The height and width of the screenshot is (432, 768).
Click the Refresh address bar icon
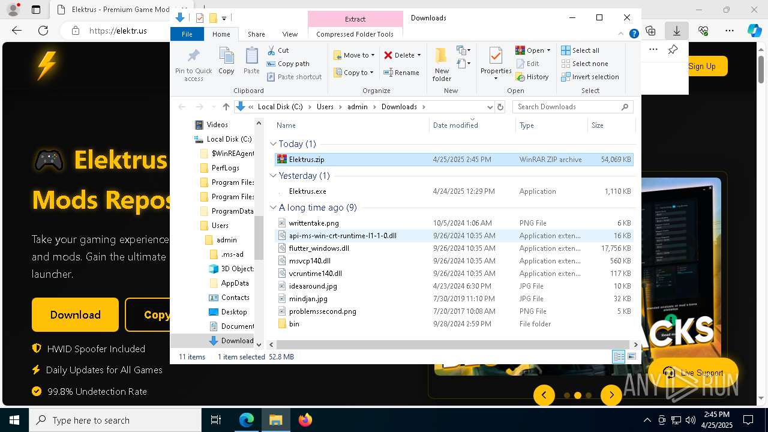pyautogui.click(x=500, y=107)
